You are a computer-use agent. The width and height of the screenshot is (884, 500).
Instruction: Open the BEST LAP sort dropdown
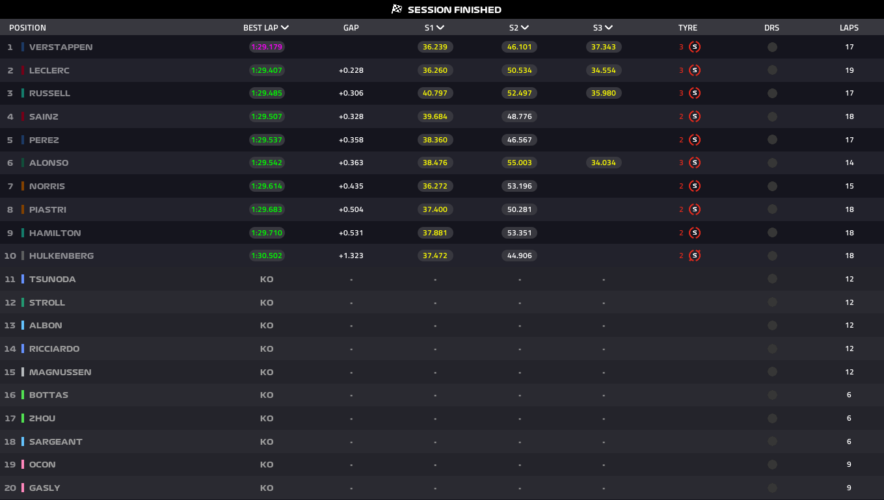pyautogui.click(x=285, y=27)
